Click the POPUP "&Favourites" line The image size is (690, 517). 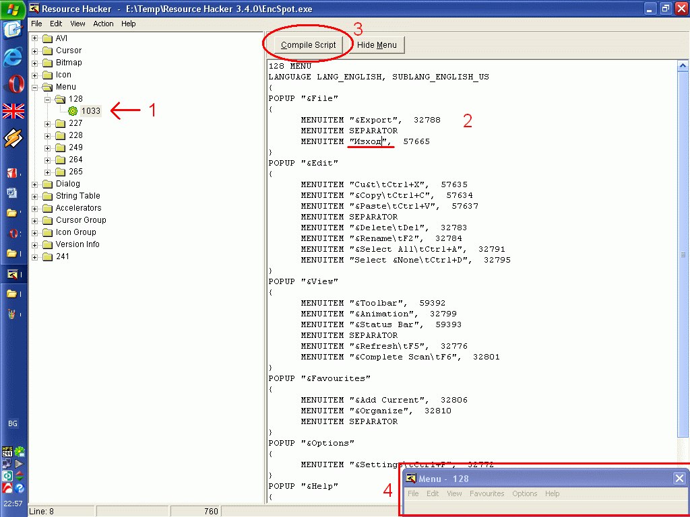pyautogui.click(x=319, y=378)
